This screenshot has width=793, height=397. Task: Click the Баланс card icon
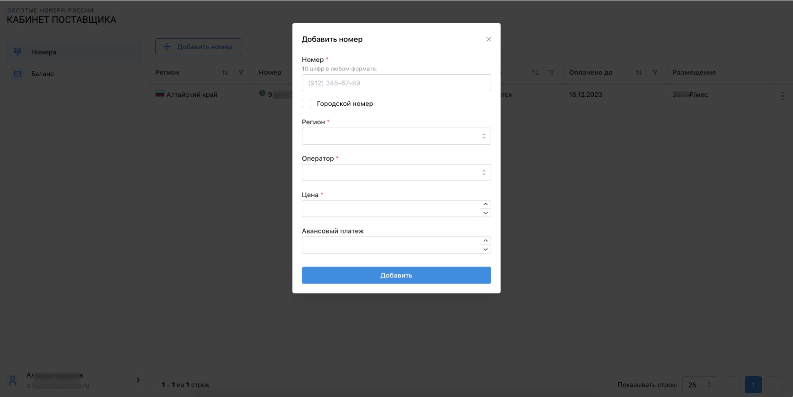[x=18, y=74]
